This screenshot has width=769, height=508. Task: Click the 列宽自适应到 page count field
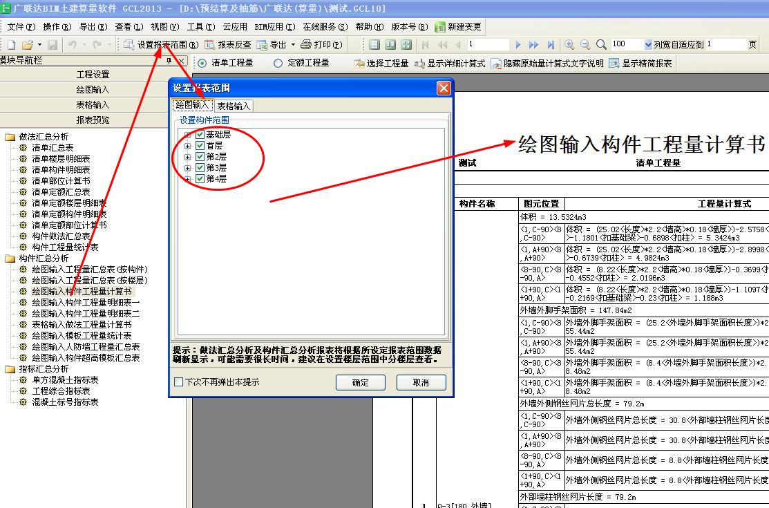click(725, 45)
